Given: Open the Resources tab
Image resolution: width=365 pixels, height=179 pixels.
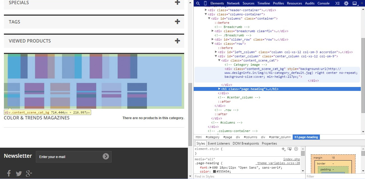Looking at the screenshot, I should coord(294,3).
